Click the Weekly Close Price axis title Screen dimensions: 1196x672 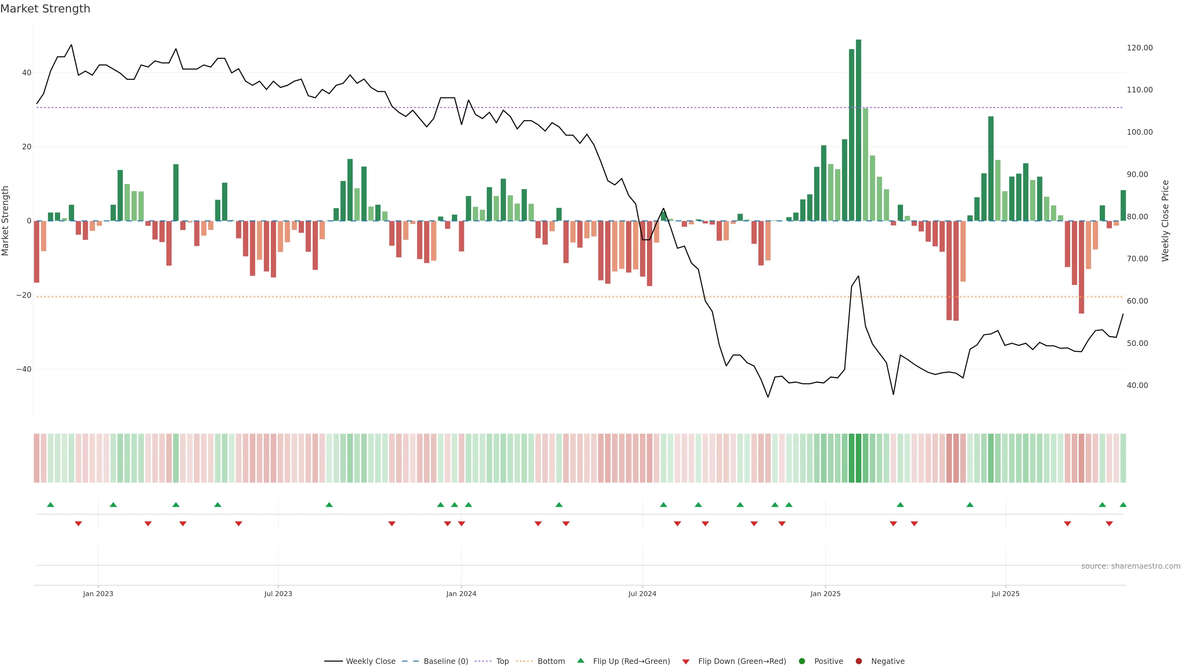[1165, 221]
